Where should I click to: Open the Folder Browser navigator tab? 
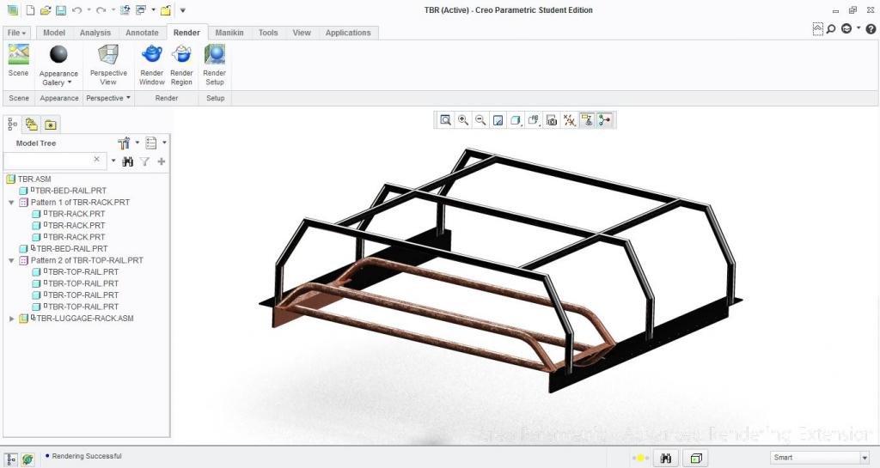[x=32, y=125]
